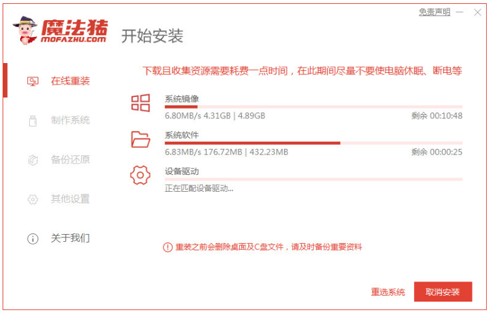Click the 关于我们 info circle icon
Viewport: 490px width, 314px height.
click(32, 239)
